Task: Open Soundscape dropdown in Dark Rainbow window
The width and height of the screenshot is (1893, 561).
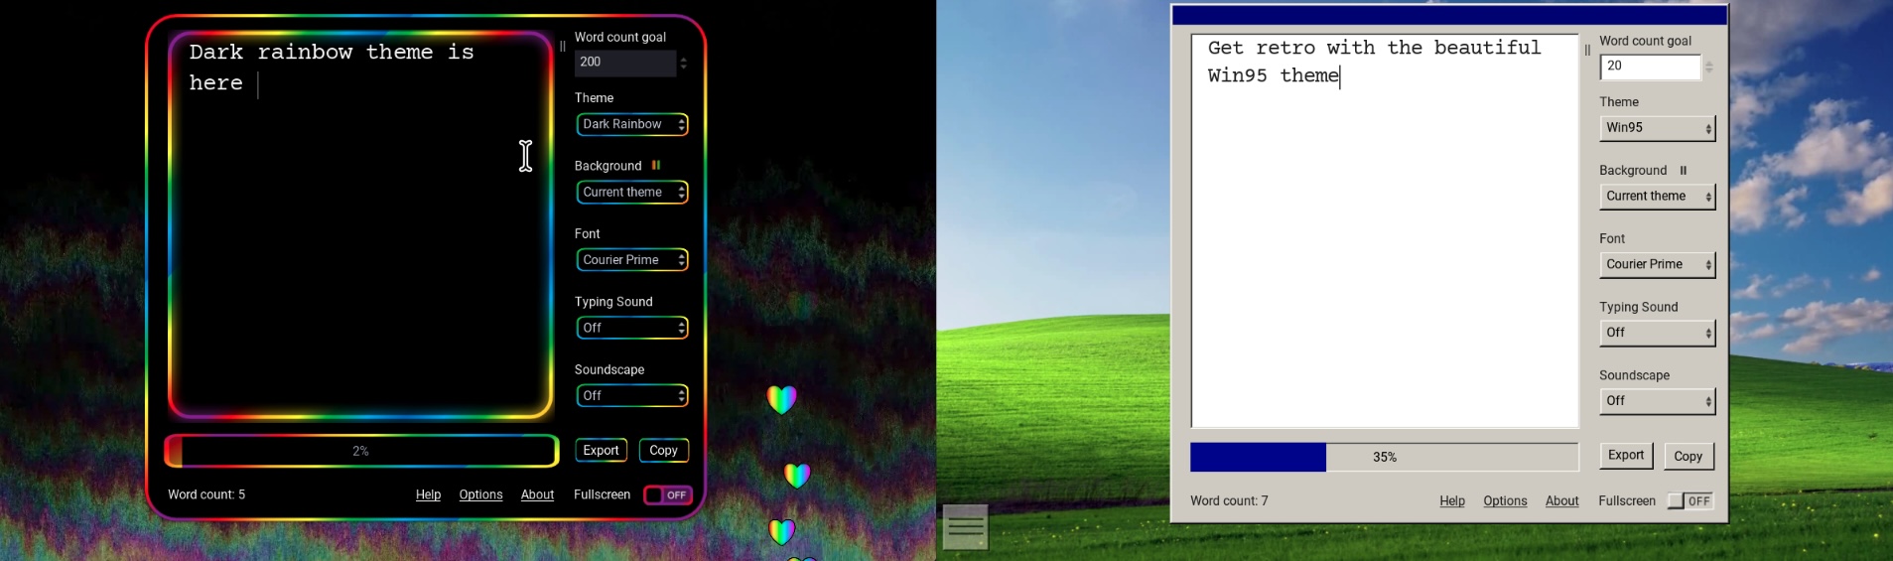Action: point(632,395)
